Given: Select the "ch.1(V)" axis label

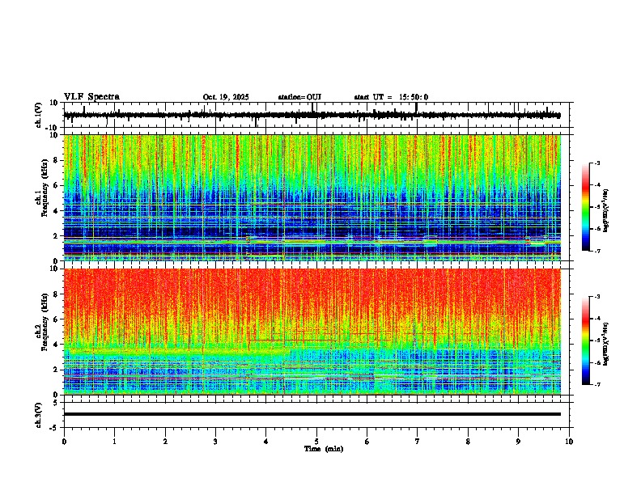Looking at the screenshot, I should 39,115.
